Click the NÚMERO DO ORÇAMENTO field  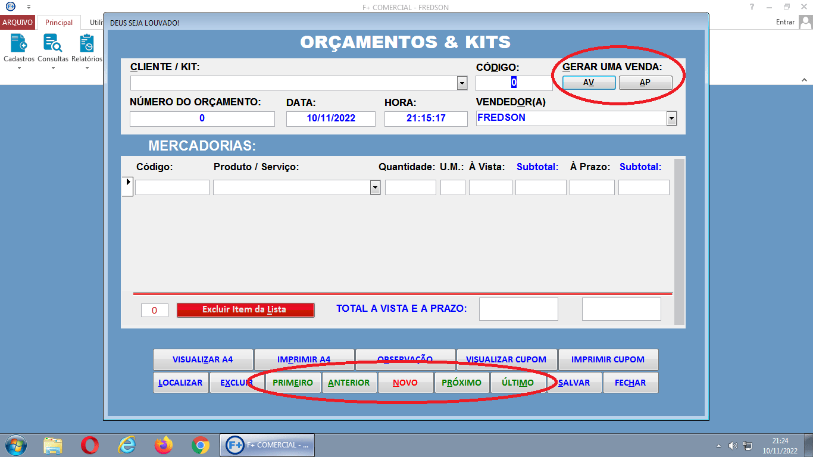tap(202, 118)
